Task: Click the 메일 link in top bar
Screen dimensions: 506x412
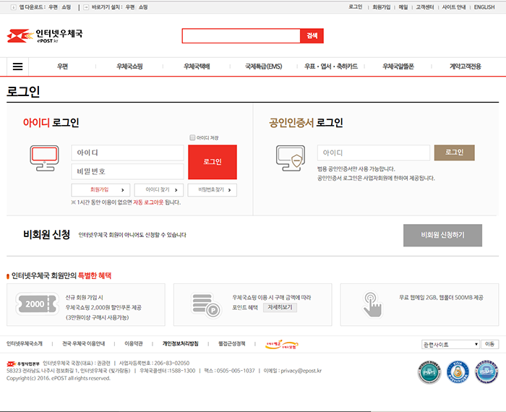Action: 403,7
